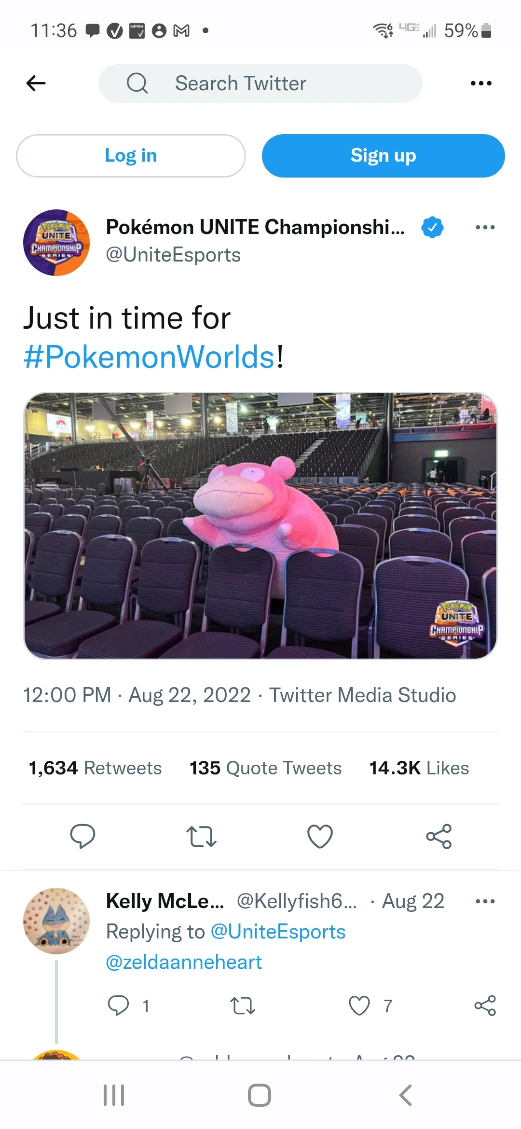Image resolution: width=521 pixels, height=1129 pixels.
Task: Open the #PokemonWorlds hashtag
Action: (150, 358)
